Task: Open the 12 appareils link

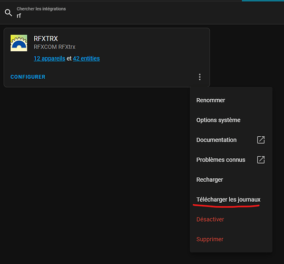Action: click(x=50, y=59)
